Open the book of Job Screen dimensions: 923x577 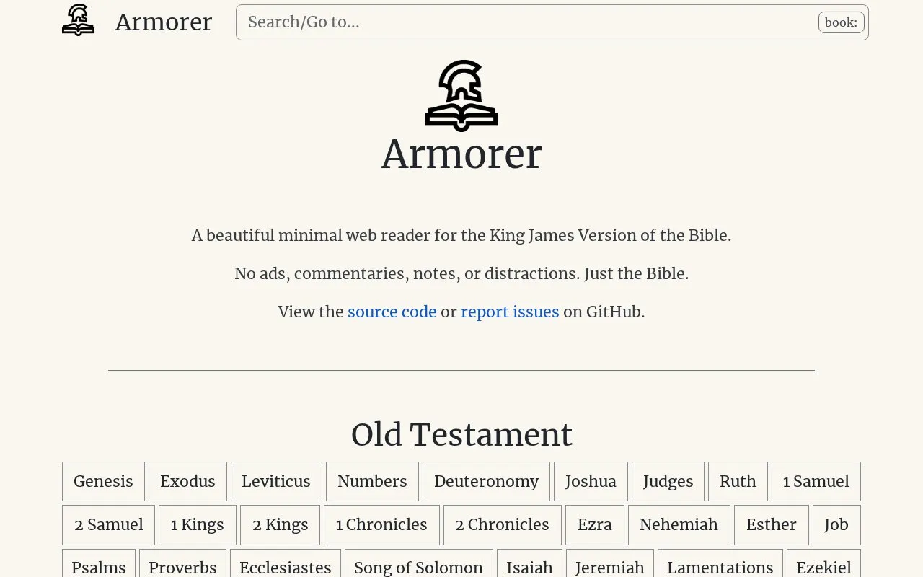click(x=836, y=524)
